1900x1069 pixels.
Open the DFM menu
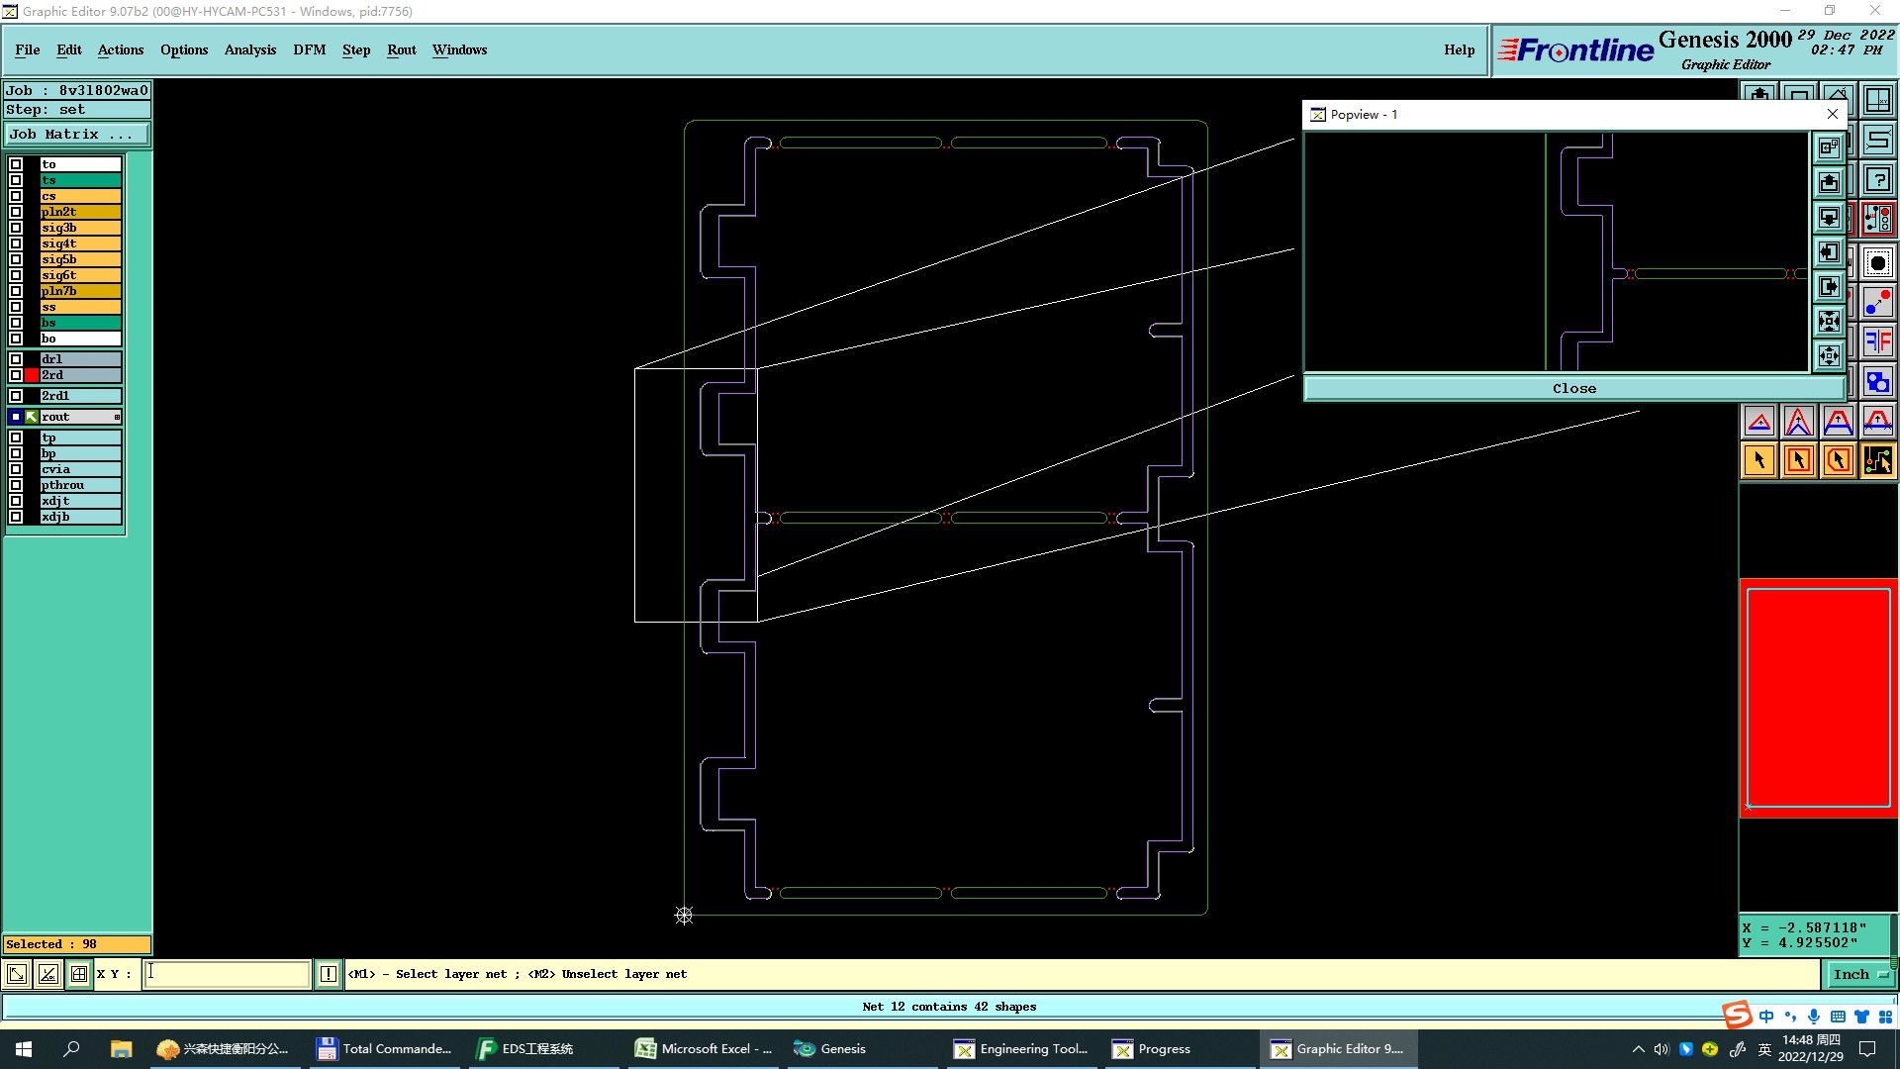click(309, 49)
